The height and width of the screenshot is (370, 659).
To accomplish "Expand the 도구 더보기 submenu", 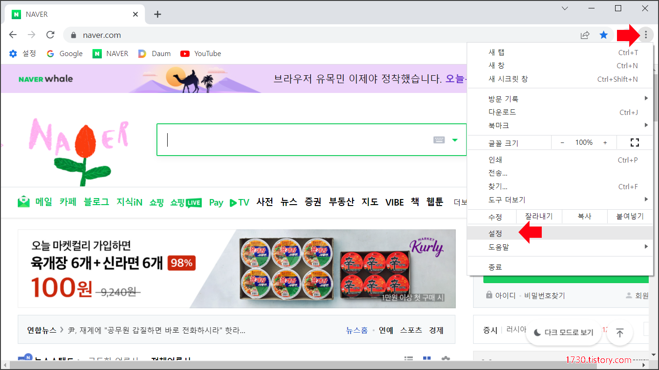I will 560,199.
